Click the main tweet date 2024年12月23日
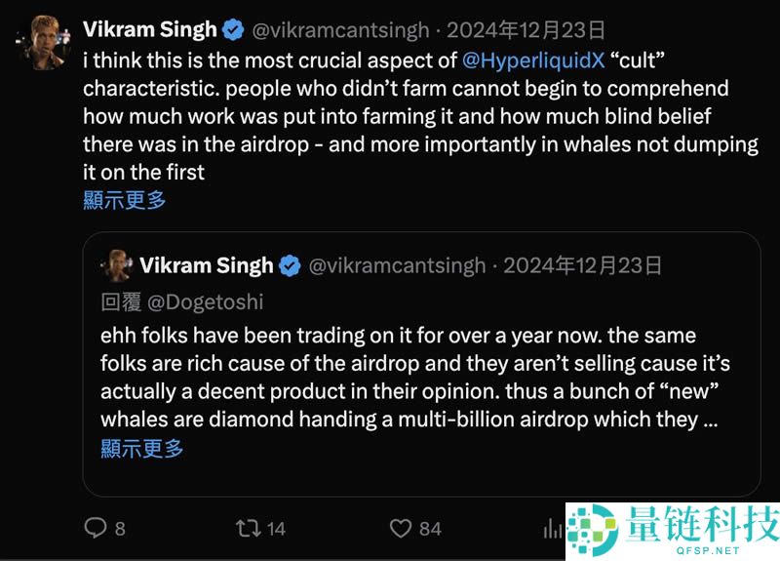 526,31
